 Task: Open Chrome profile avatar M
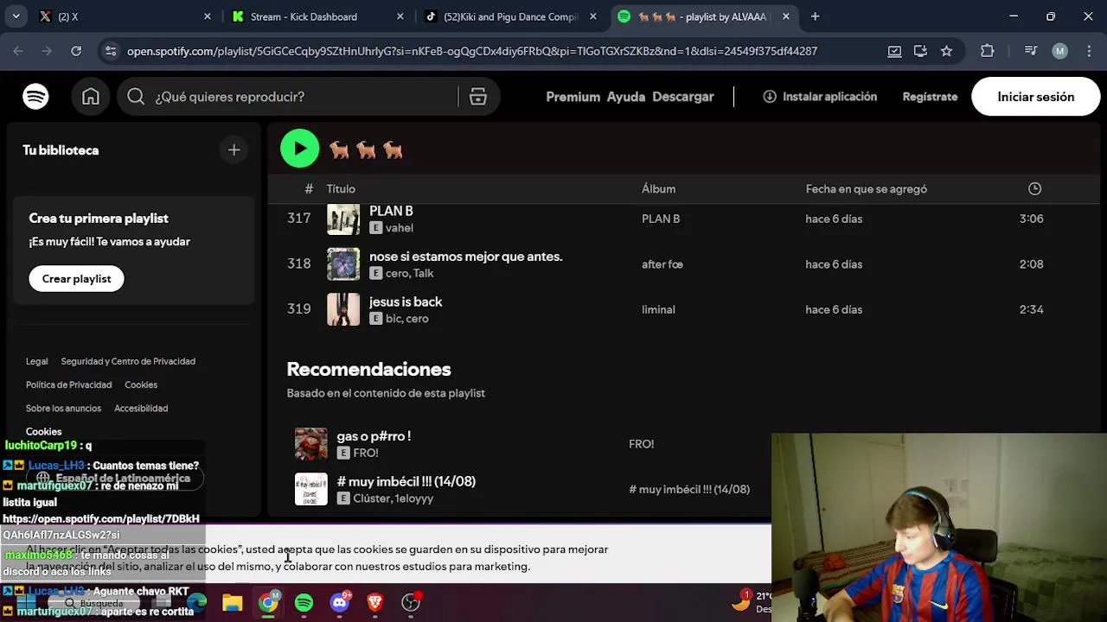coord(1059,51)
